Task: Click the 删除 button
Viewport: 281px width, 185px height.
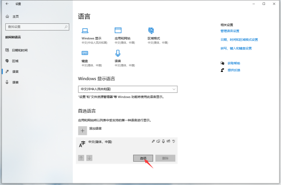Action: click(165, 158)
